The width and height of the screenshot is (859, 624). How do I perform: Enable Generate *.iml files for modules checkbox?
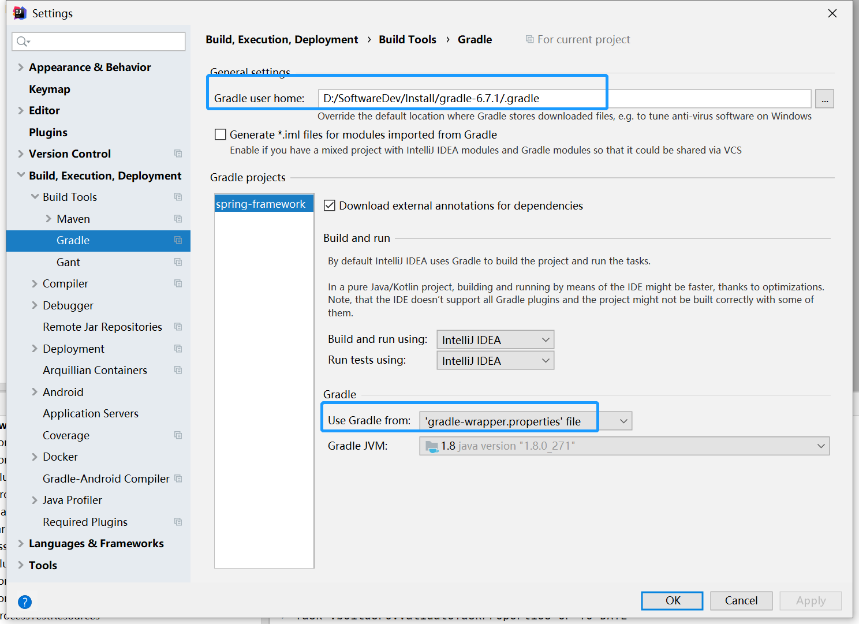point(221,134)
